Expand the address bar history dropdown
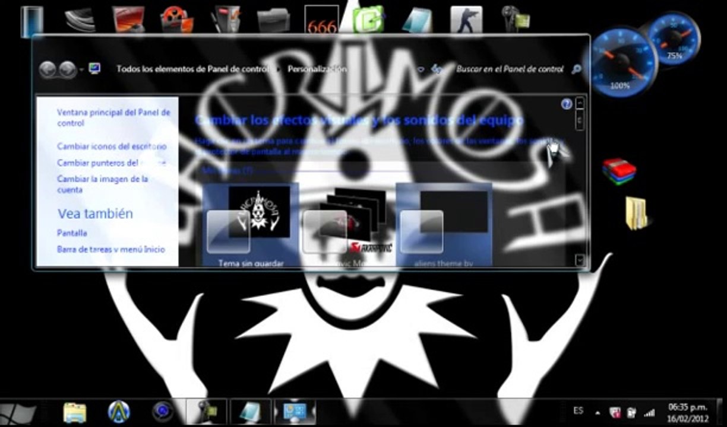Screen dimensions: 727x427 click(421, 69)
